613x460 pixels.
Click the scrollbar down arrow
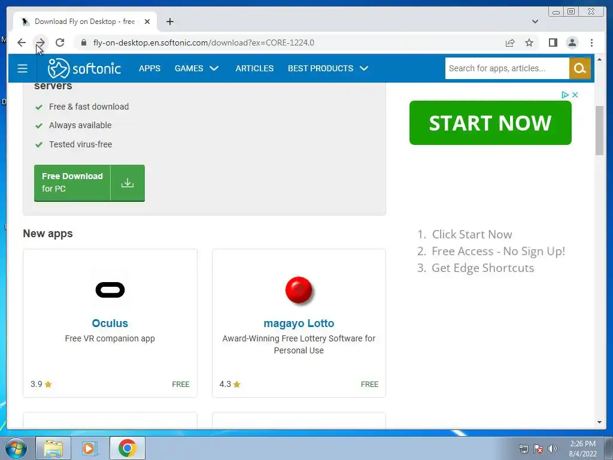point(599,422)
